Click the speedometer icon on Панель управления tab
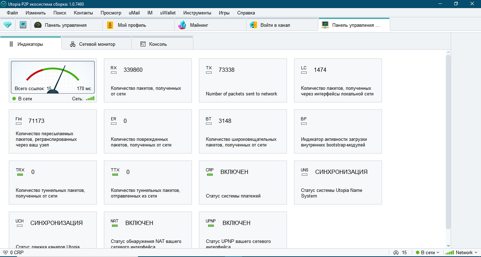This screenshot has width=481, height=257. coord(38,25)
